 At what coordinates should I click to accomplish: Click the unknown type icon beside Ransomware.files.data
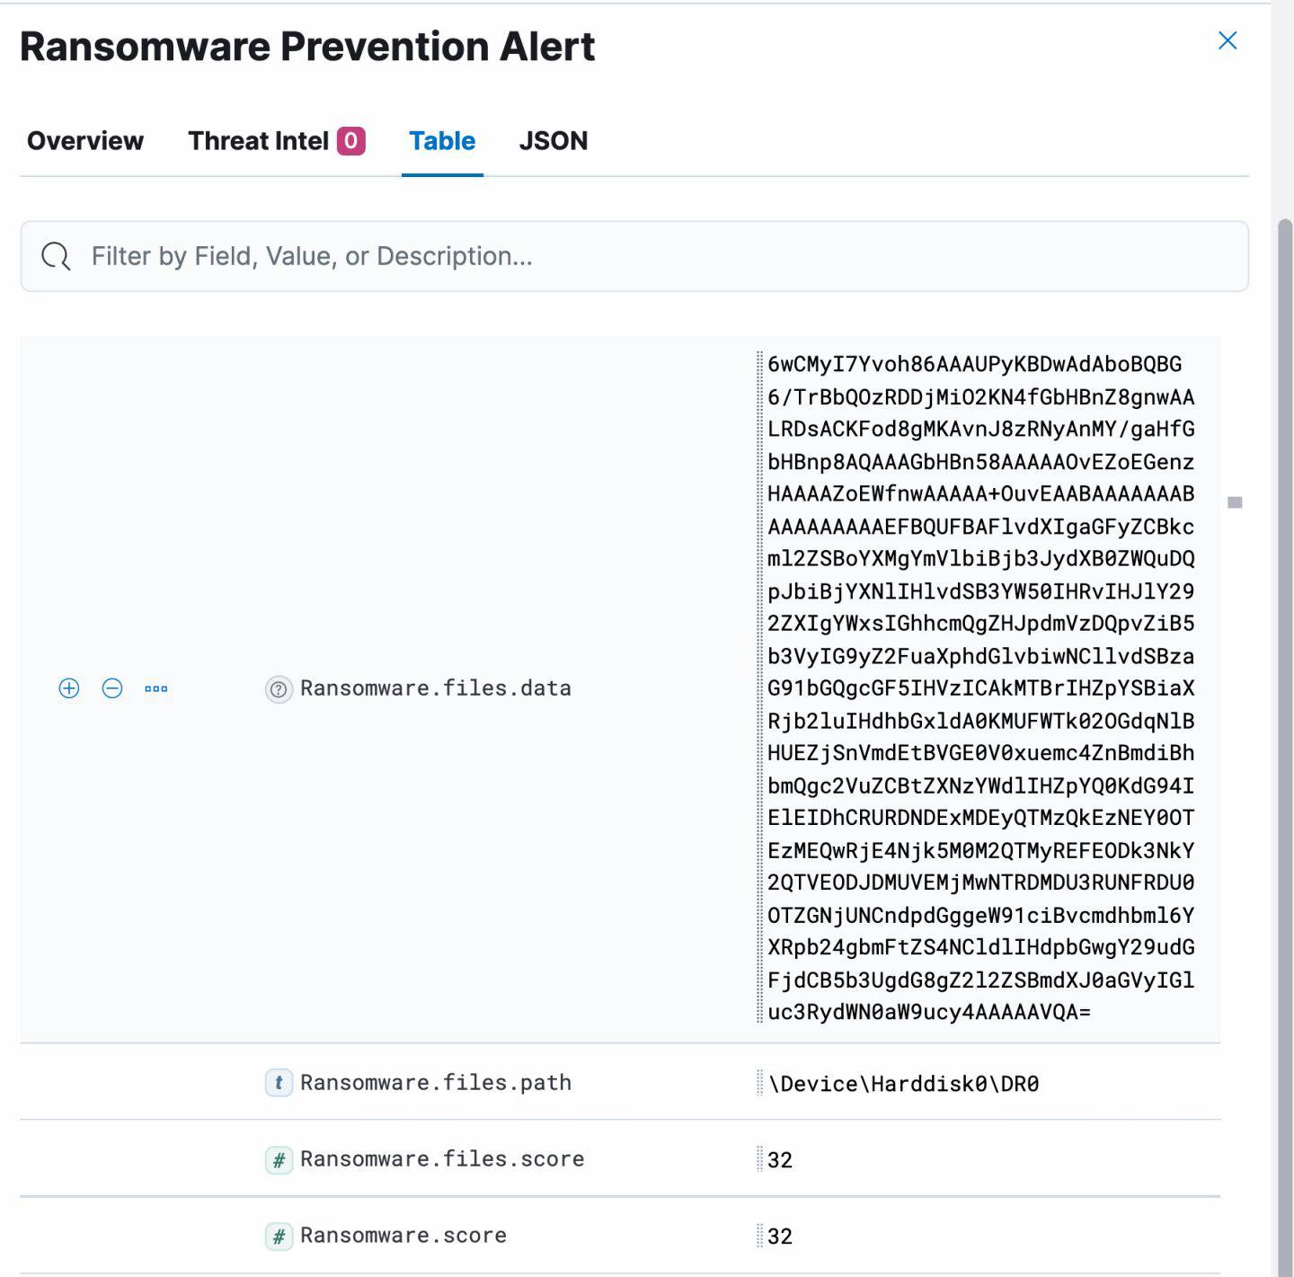point(279,689)
